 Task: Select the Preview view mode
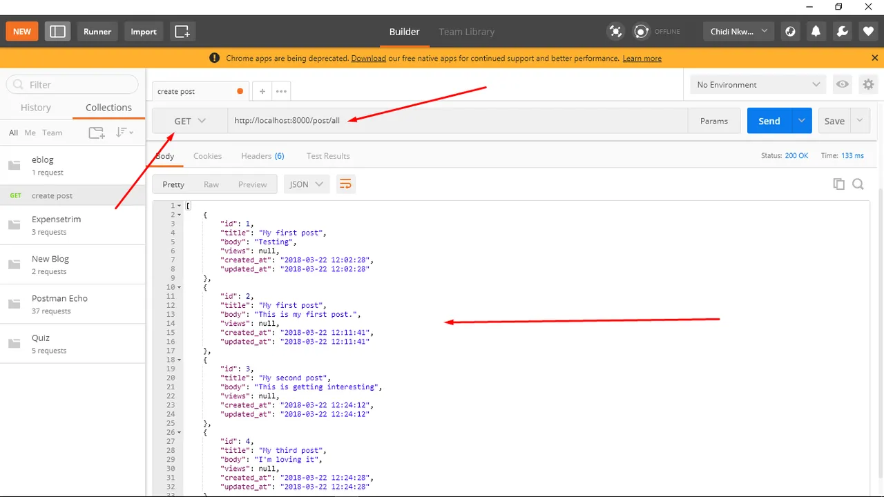[x=252, y=184]
